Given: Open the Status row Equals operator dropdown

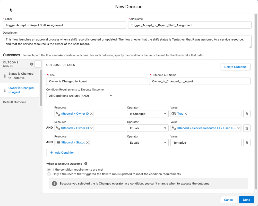Looking at the screenshot, I should click(148, 143).
